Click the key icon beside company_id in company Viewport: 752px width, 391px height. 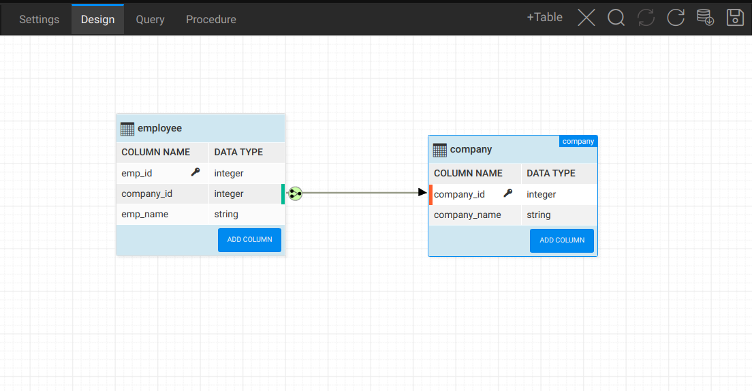507,194
